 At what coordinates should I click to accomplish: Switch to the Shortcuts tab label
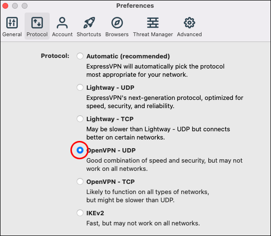pos(89,34)
